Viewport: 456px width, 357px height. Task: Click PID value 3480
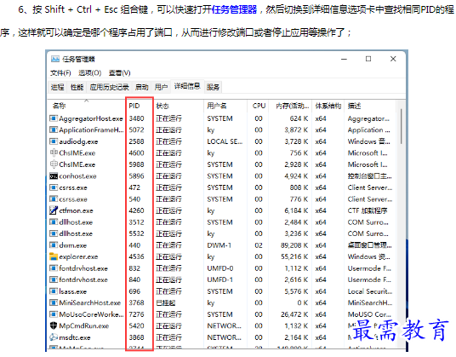point(136,118)
